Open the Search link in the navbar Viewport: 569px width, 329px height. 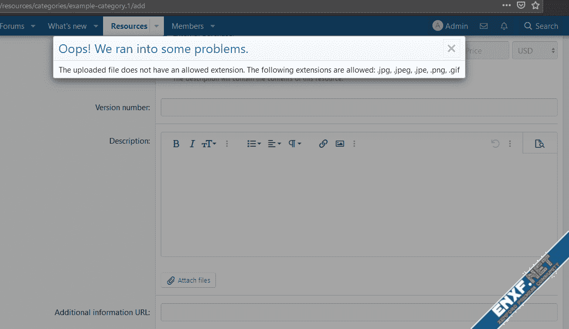[x=541, y=26]
